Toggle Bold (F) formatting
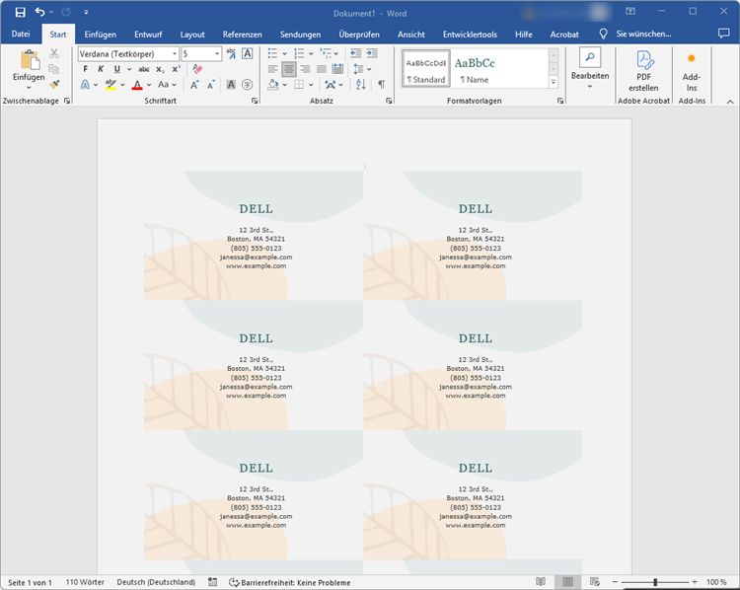 point(86,69)
